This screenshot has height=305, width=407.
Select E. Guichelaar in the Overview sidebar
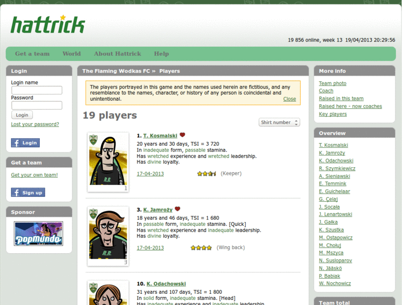click(334, 192)
